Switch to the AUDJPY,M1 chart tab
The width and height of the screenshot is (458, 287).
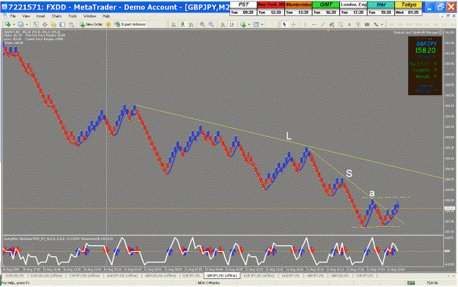coord(290,275)
